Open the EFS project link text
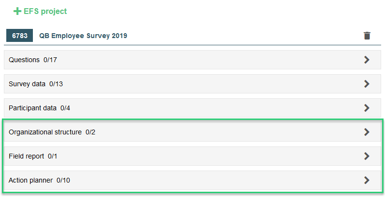 point(45,11)
